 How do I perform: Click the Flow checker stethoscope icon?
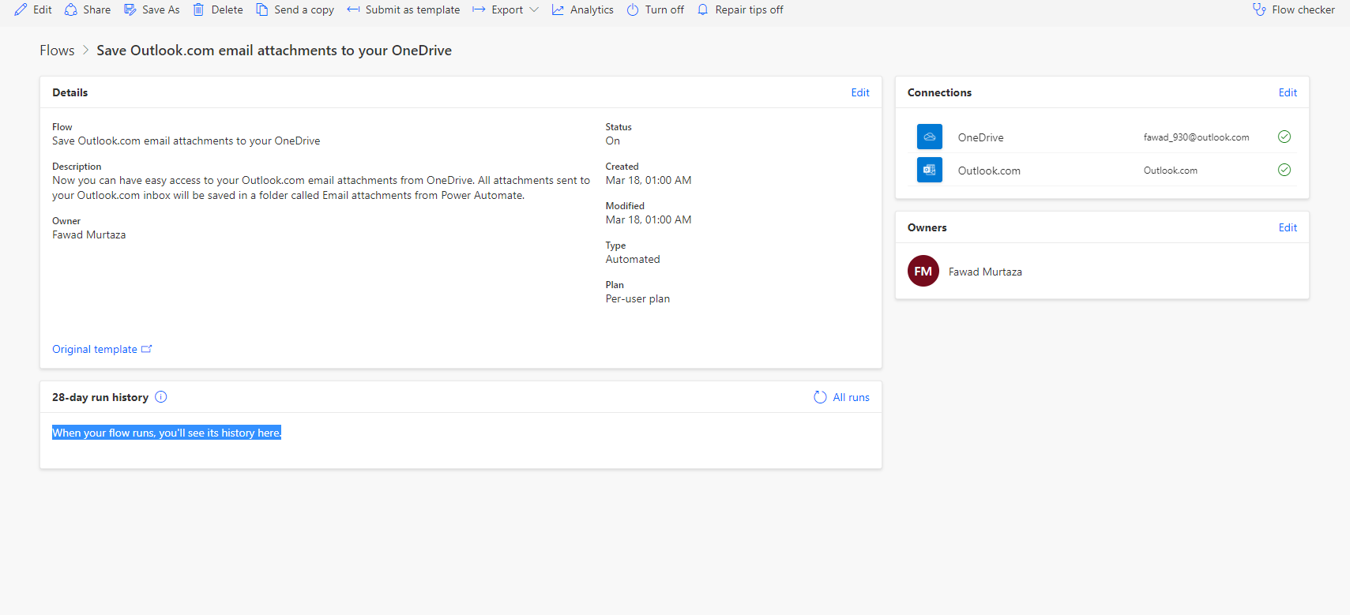coord(1259,9)
